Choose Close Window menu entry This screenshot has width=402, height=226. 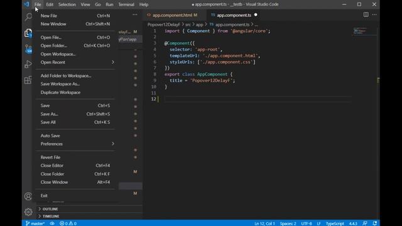[75, 182]
